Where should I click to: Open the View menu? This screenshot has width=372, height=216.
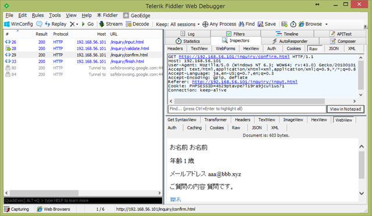click(x=71, y=15)
